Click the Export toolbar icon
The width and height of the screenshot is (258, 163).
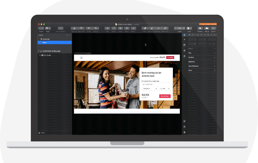click(x=213, y=28)
